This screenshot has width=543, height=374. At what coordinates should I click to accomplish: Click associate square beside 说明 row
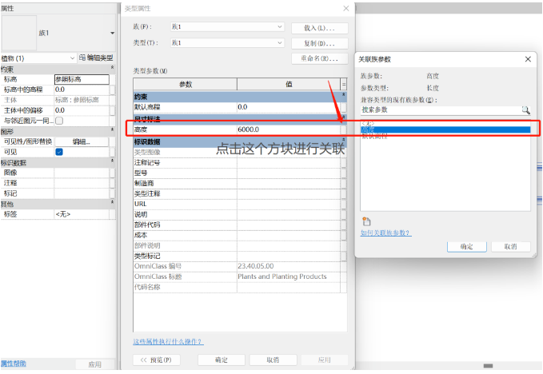coord(343,214)
